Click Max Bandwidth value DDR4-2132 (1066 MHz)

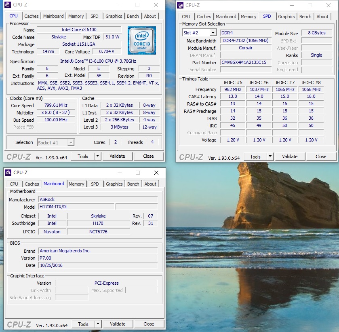[246, 40]
